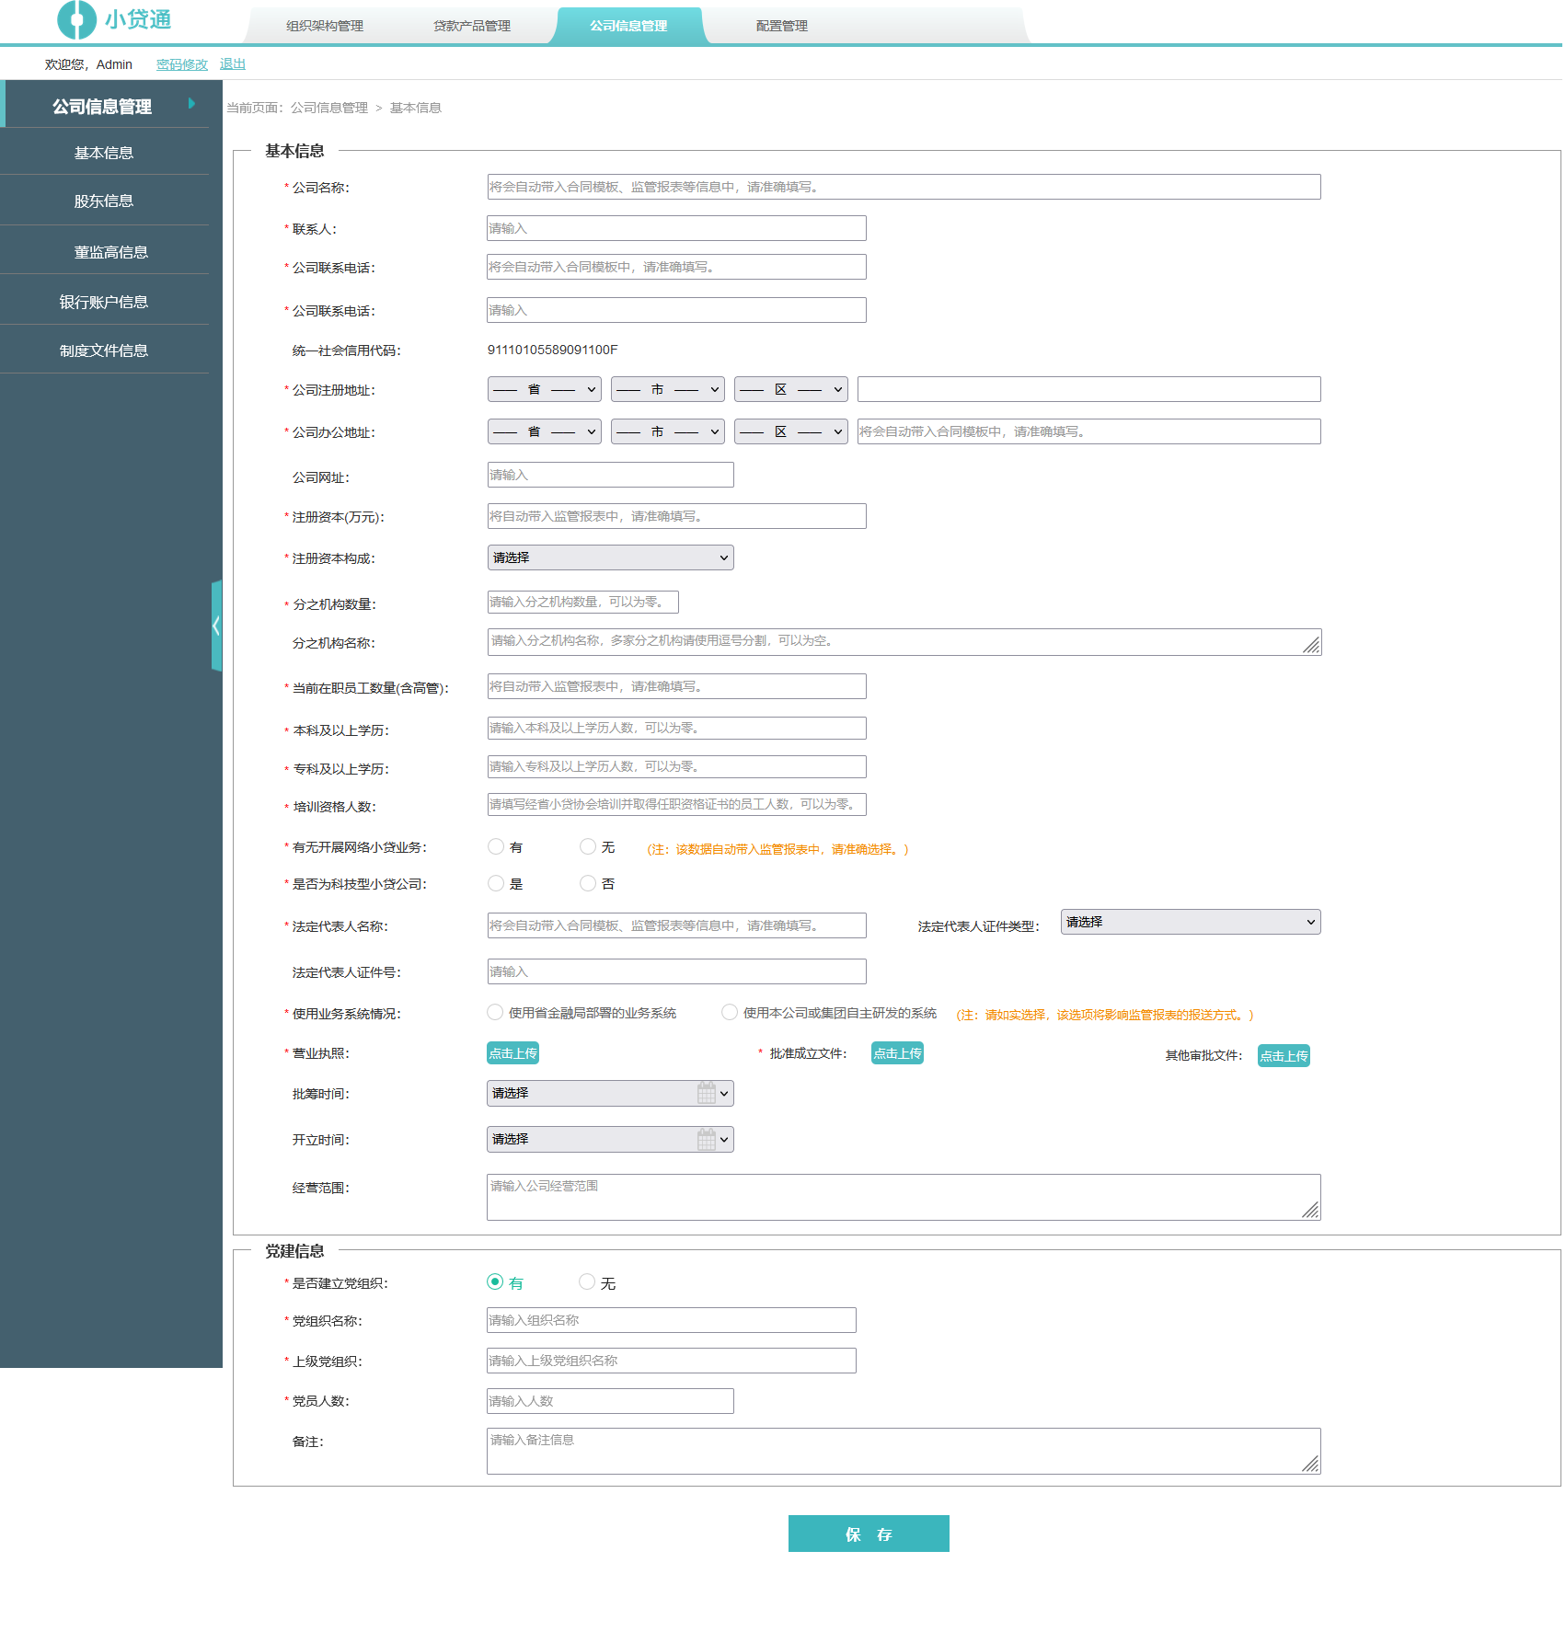The height and width of the screenshot is (1643, 1566).
Task: Open 制度文件信息 in sidebar
Action: click(104, 350)
